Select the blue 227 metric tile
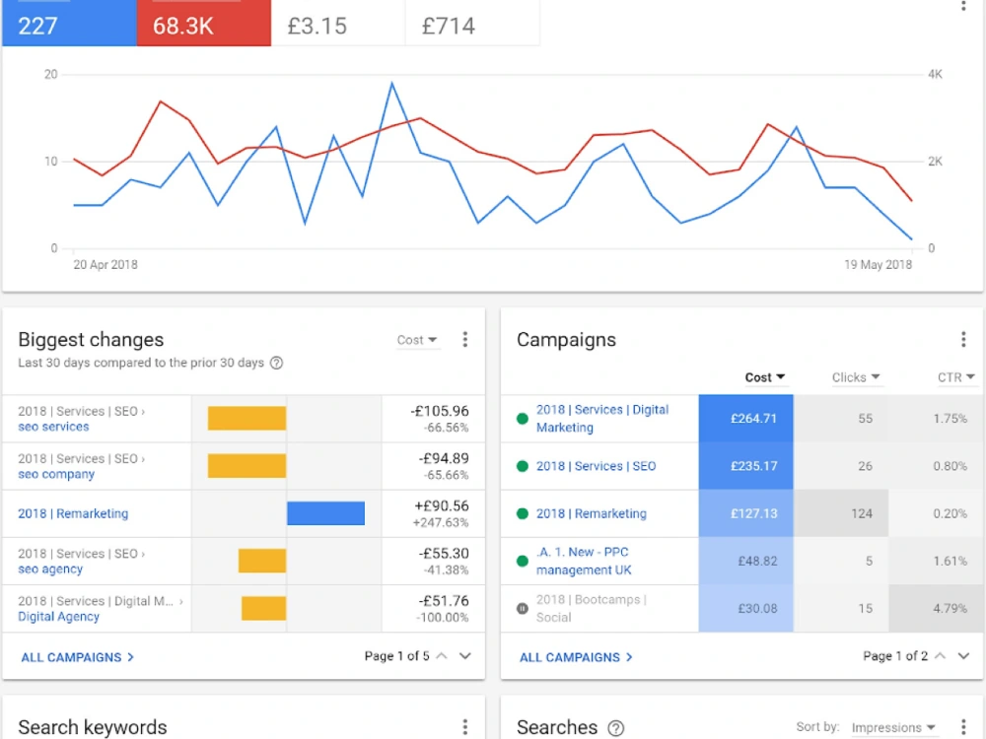Viewport: 986px width, 739px height. pyautogui.click(x=69, y=23)
